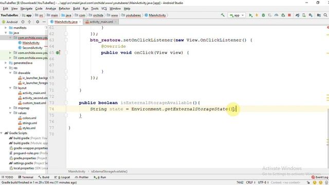Switch to MainActivity.java tab

(65, 22)
